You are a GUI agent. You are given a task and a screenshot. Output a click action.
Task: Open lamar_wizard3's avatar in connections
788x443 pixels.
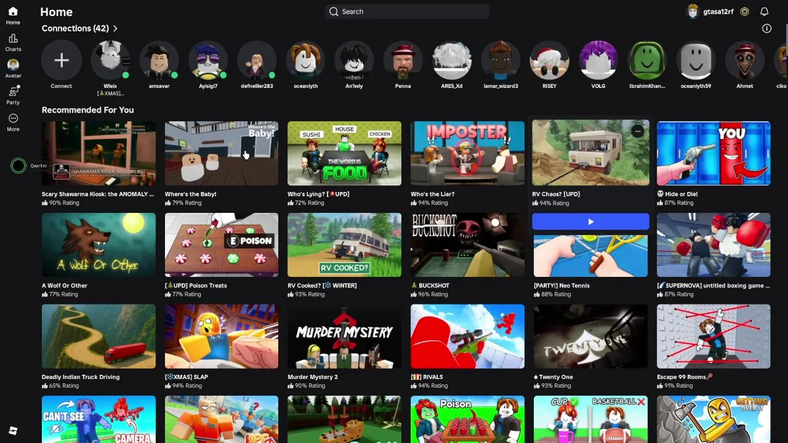click(x=501, y=60)
